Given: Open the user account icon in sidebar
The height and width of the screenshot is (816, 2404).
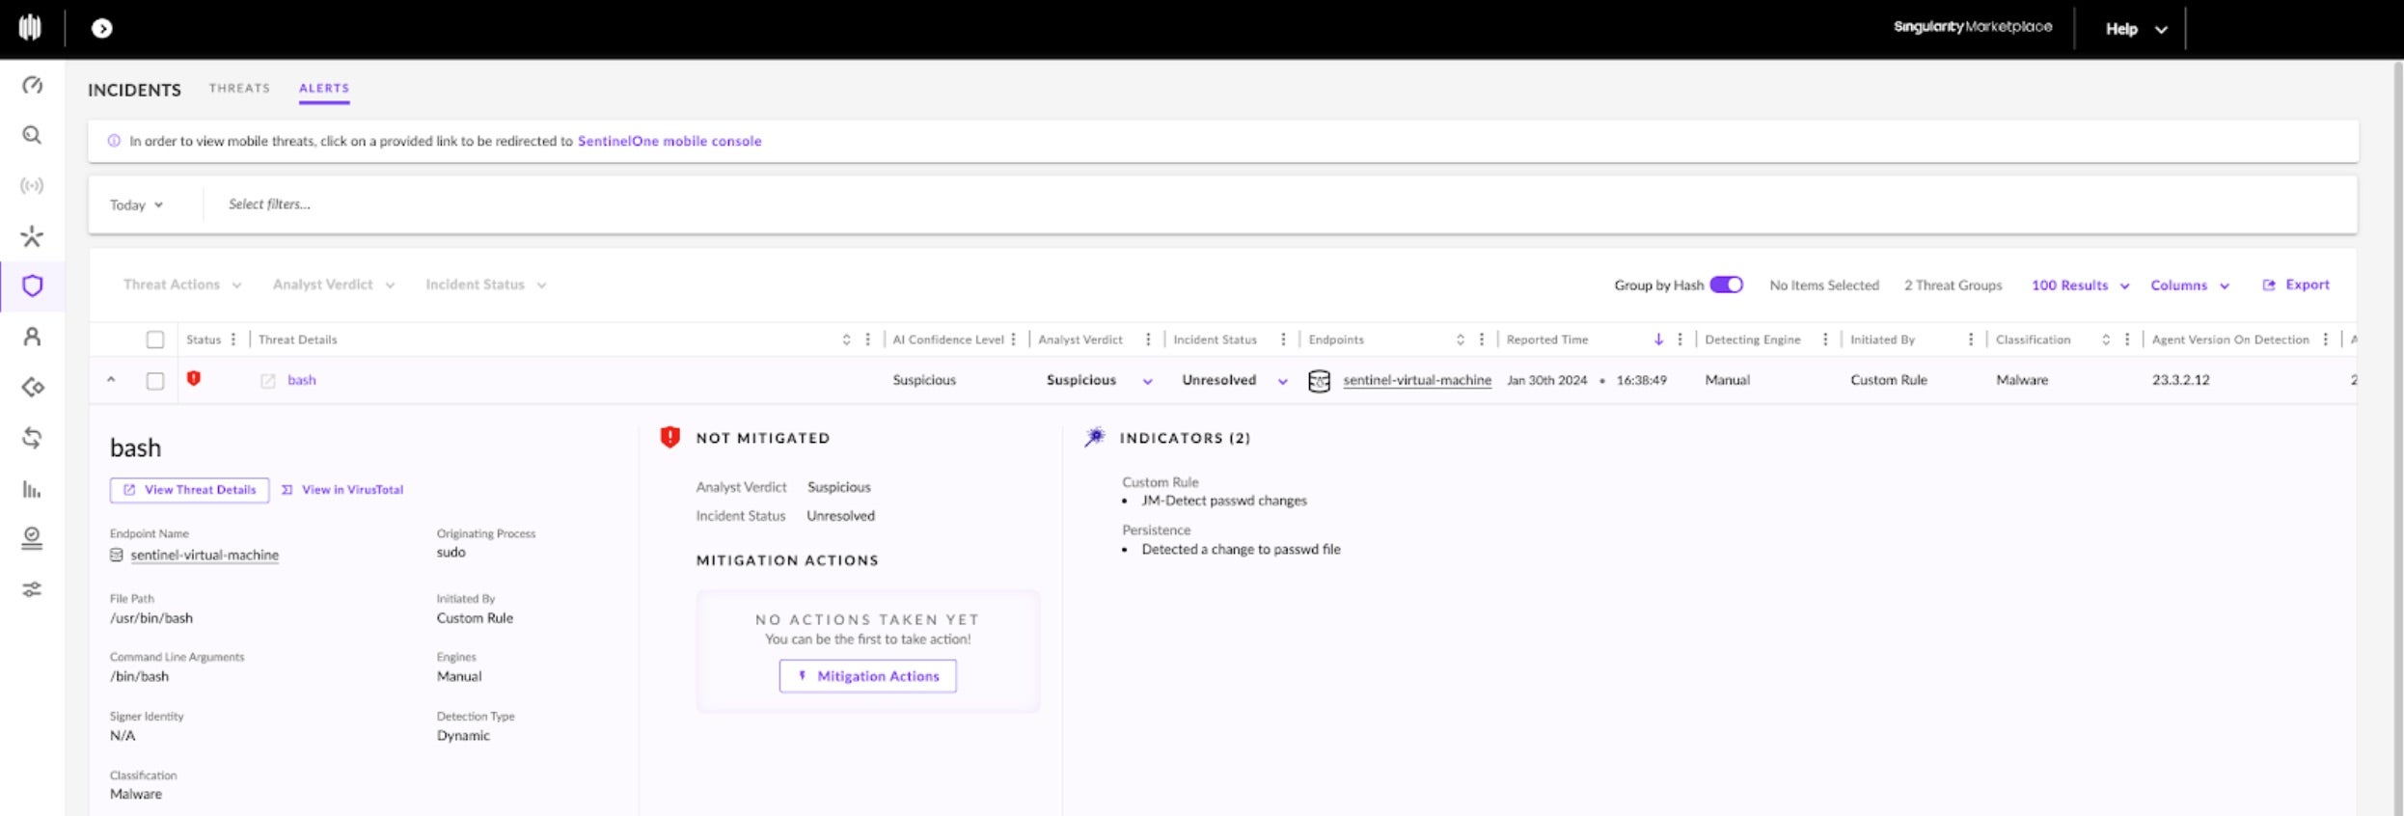Looking at the screenshot, I should [x=32, y=337].
